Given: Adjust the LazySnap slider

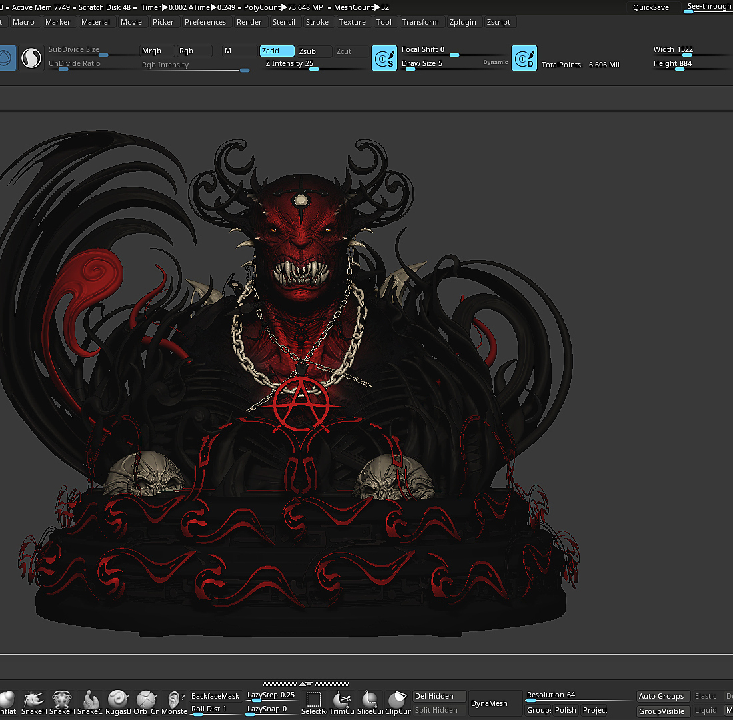Looking at the screenshot, I should click(271, 710).
